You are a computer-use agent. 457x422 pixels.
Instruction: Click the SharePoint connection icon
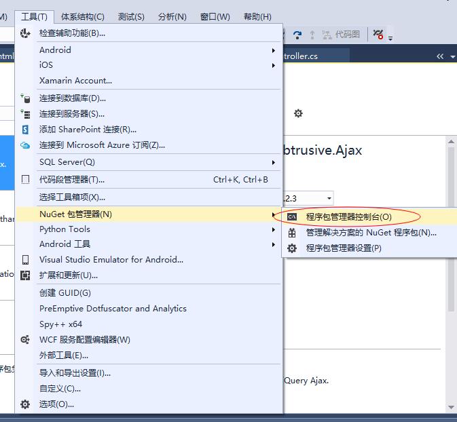(x=25, y=130)
